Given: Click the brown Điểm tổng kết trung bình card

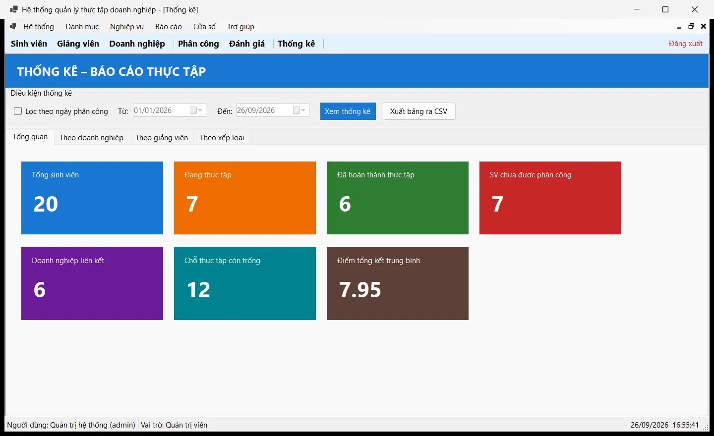Looking at the screenshot, I should tap(398, 284).
